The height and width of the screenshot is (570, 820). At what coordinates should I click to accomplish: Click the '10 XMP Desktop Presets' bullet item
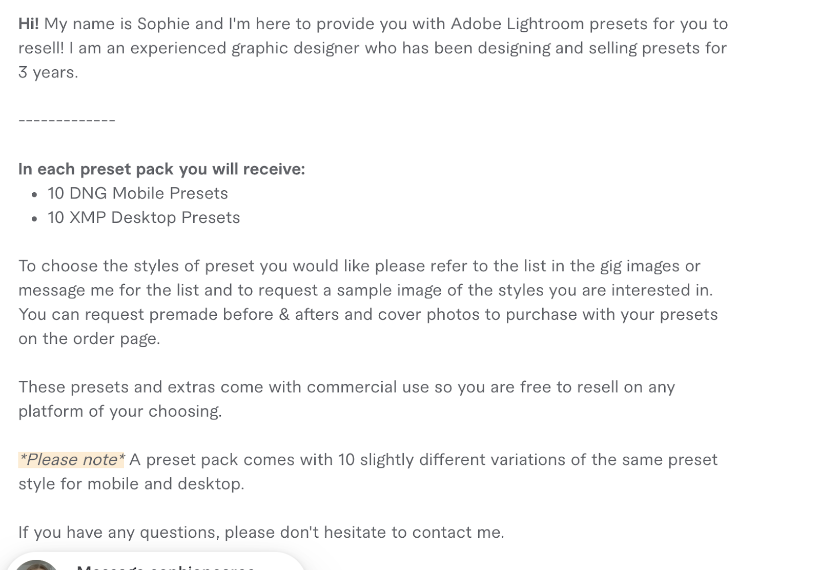(144, 217)
